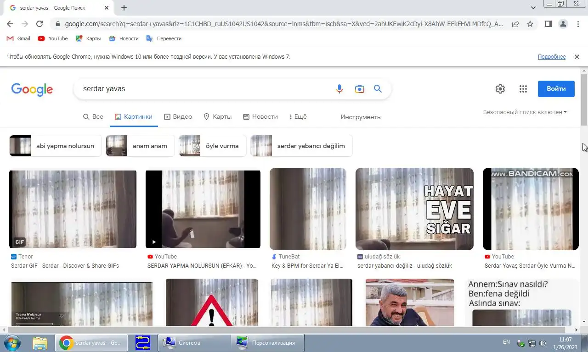
Task: Search by image with the camera icon
Action: pyautogui.click(x=359, y=89)
